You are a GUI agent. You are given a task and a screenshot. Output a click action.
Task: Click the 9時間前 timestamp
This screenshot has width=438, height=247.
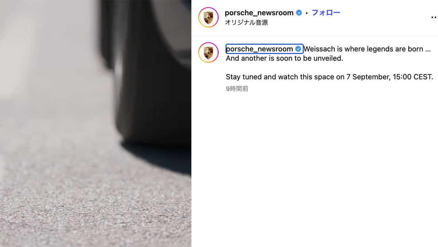(x=237, y=89)
